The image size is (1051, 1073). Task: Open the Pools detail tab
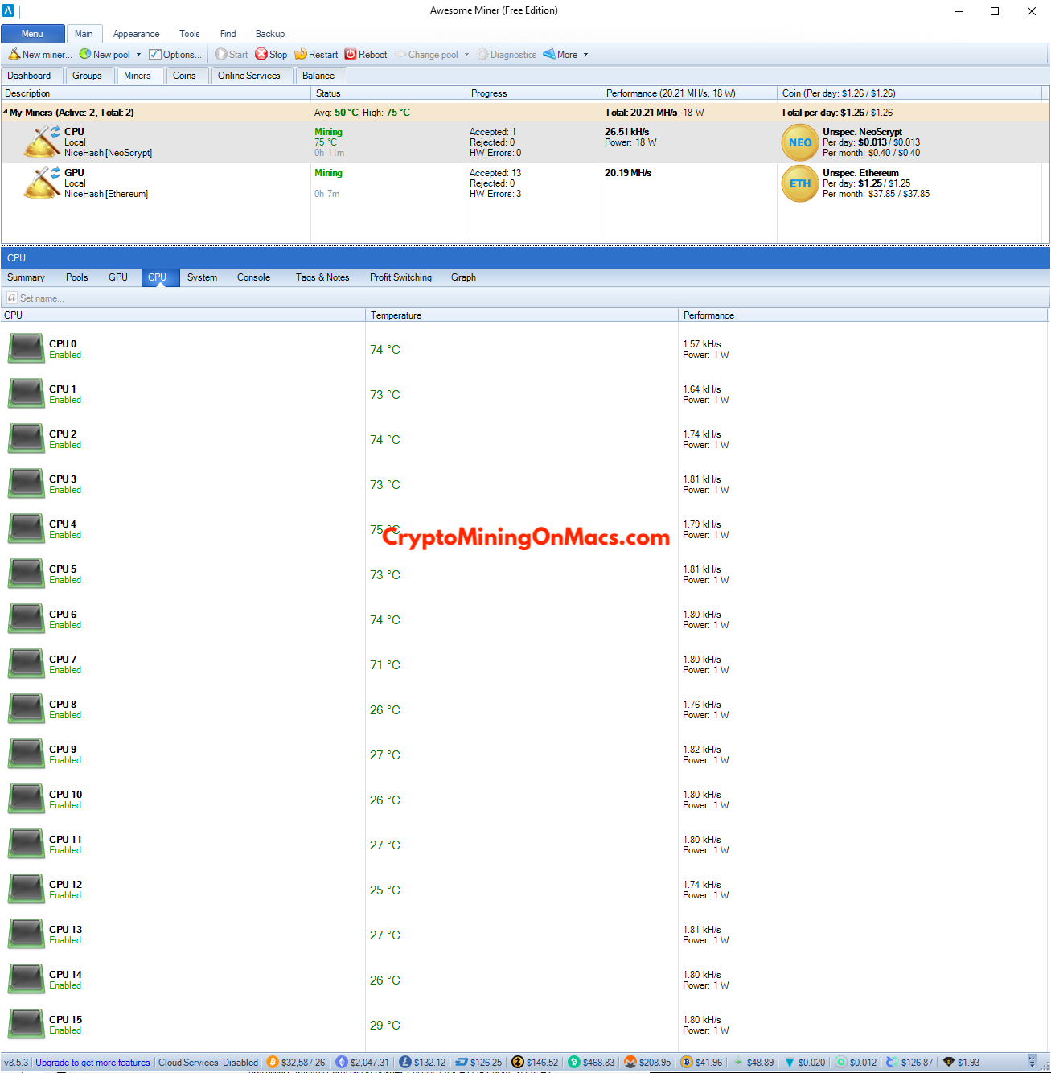pos(77,277)
